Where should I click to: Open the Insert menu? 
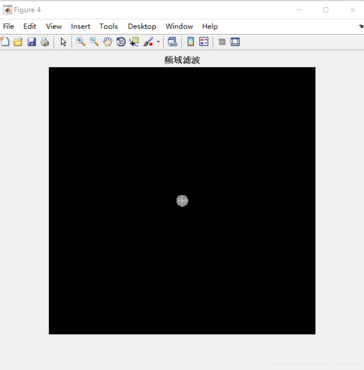click(x=81, y=27)
